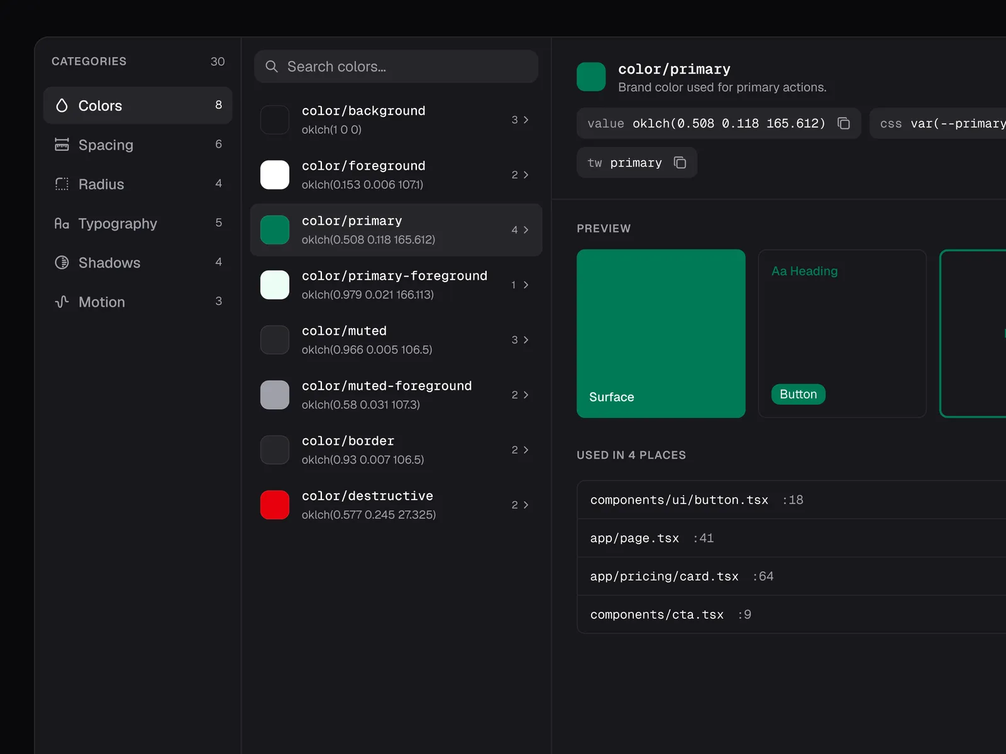
Task: Click the Brand color description text
Action: click(x=722, y=87)
